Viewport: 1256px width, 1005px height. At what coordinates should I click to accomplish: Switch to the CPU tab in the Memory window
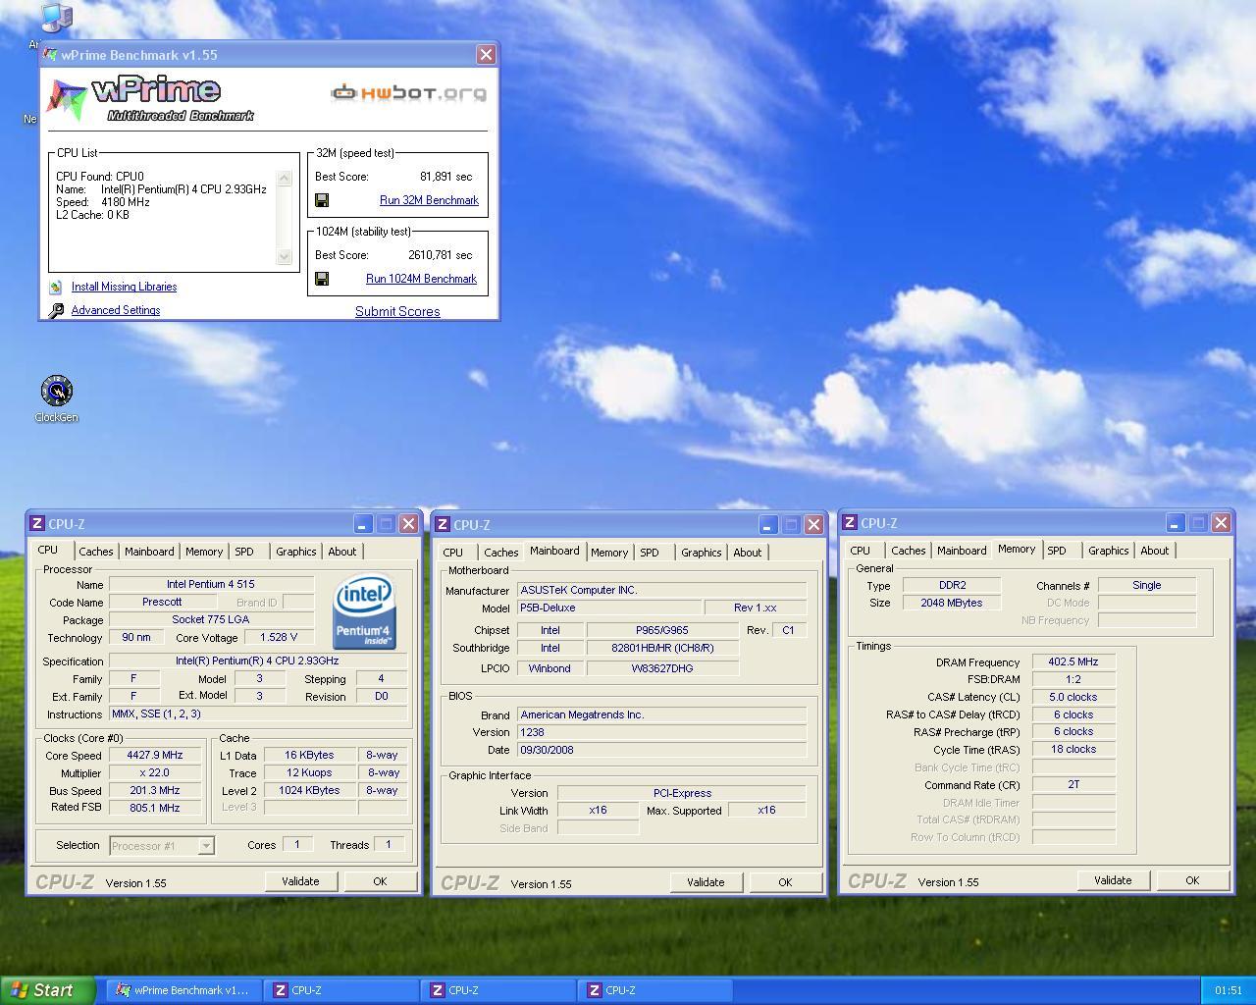tap(861, 551)
